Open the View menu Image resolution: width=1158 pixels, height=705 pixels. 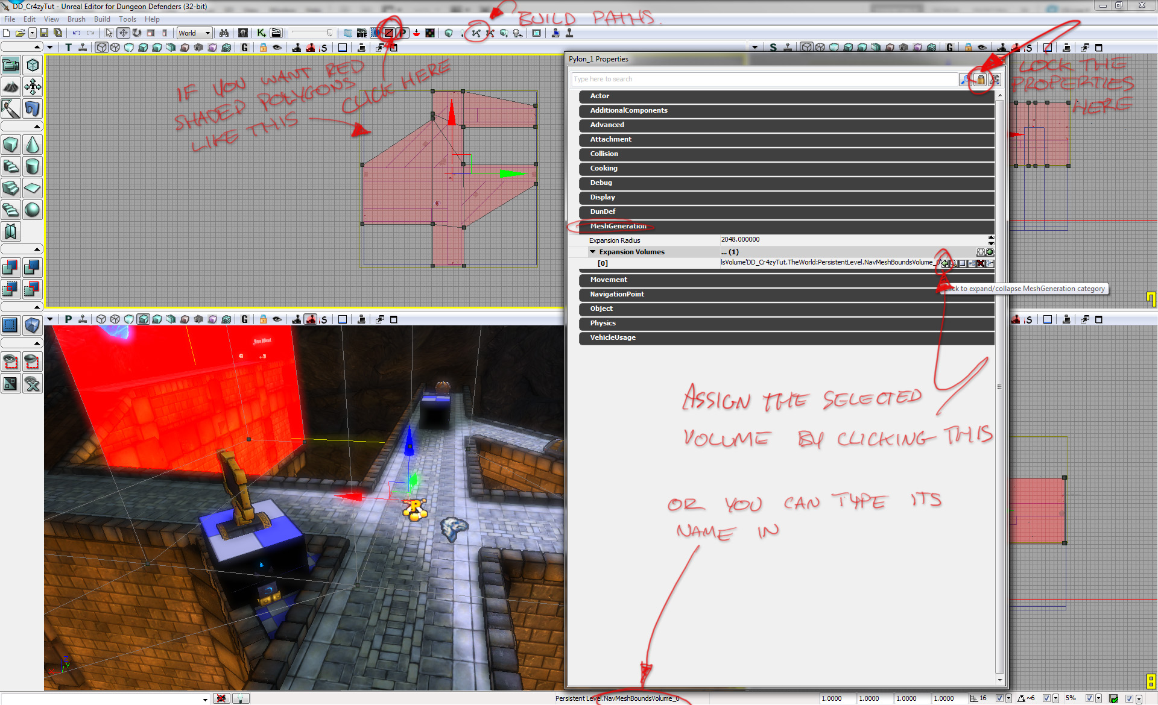point(51,19)
